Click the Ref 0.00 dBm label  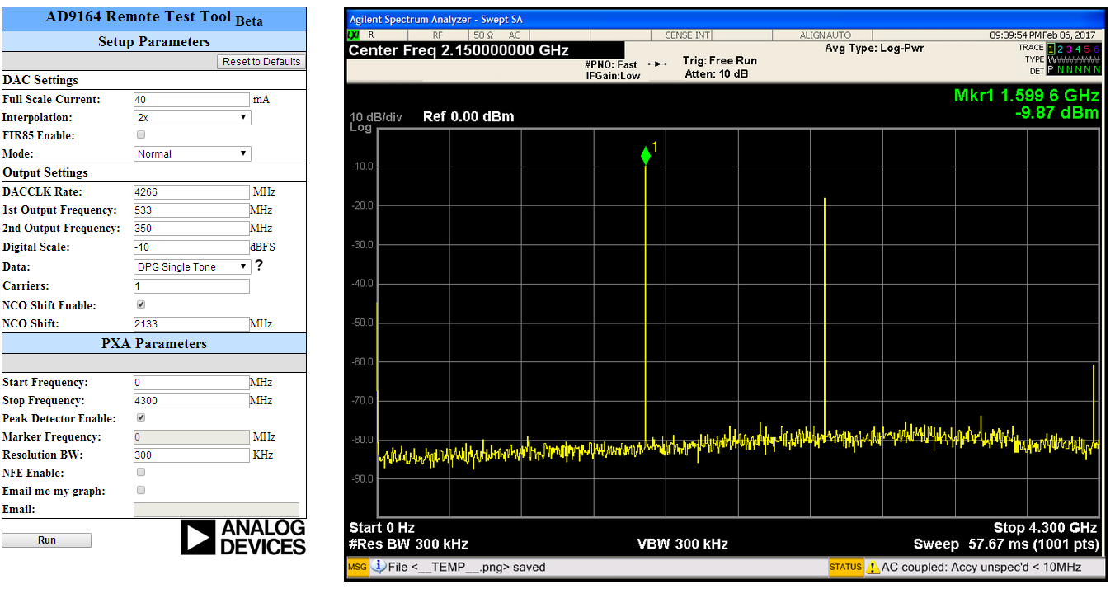click(x=468, y=116)
